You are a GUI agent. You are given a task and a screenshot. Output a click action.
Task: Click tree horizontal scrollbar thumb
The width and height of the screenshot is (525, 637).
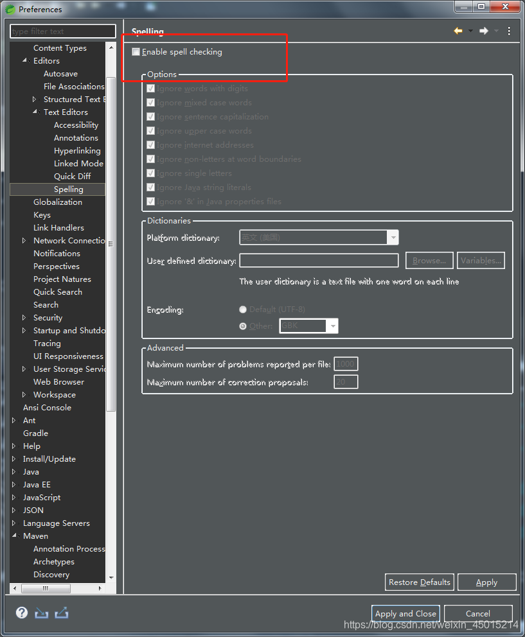click(46, 588)
